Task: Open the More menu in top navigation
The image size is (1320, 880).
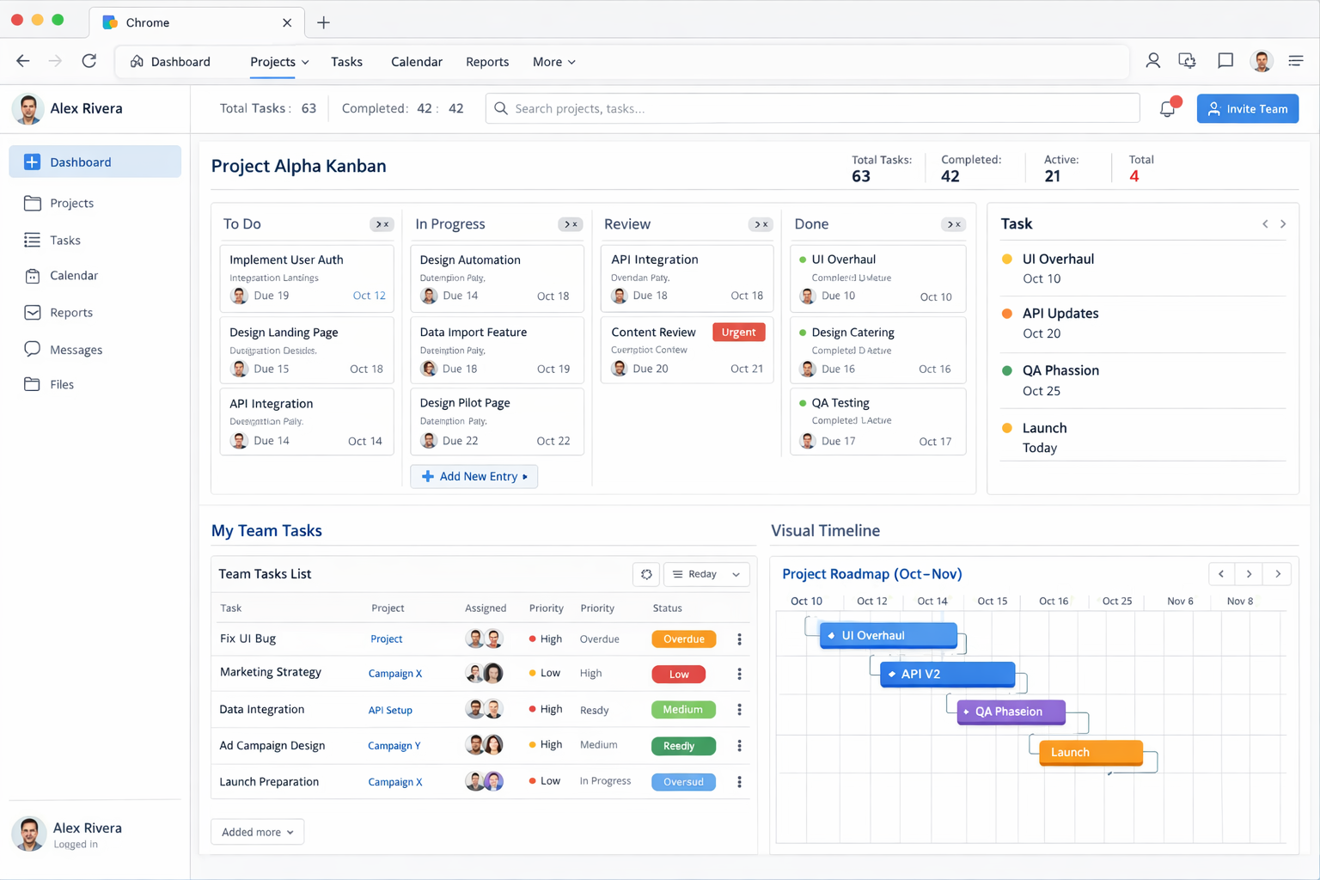Action: coord(553,62)
